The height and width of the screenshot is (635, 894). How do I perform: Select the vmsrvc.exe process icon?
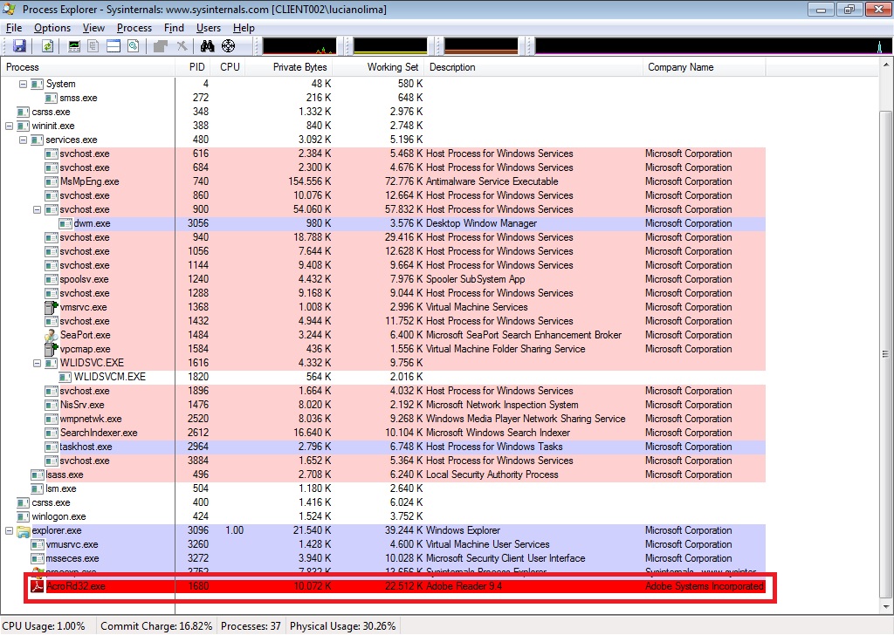[52, 307]
